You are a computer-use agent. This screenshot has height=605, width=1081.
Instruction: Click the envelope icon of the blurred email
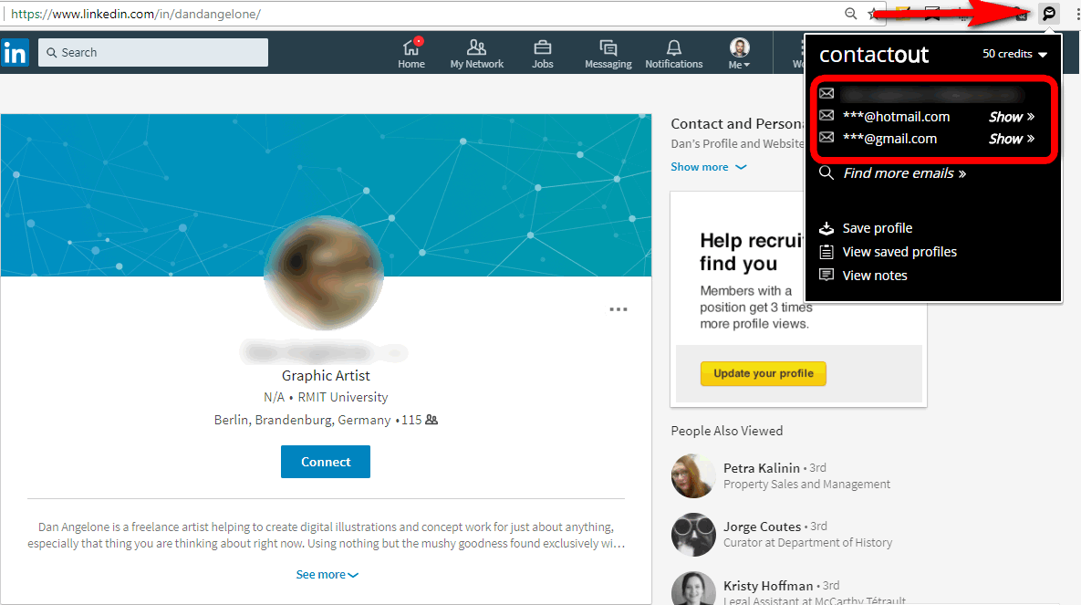pos(826,93)
